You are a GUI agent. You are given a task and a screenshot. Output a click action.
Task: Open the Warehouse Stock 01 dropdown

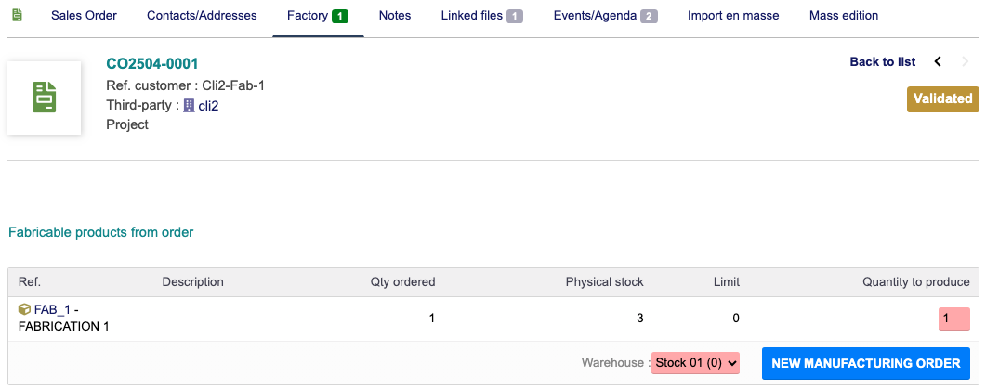[695, 363]
